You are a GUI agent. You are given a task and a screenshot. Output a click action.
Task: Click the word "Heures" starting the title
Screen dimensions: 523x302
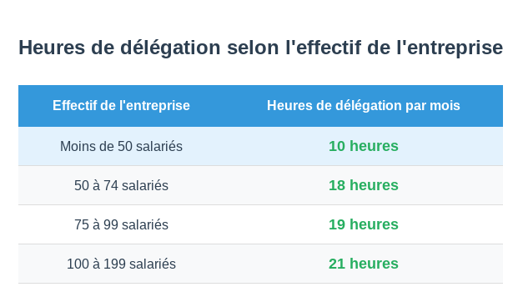click(x=52, y=48)
